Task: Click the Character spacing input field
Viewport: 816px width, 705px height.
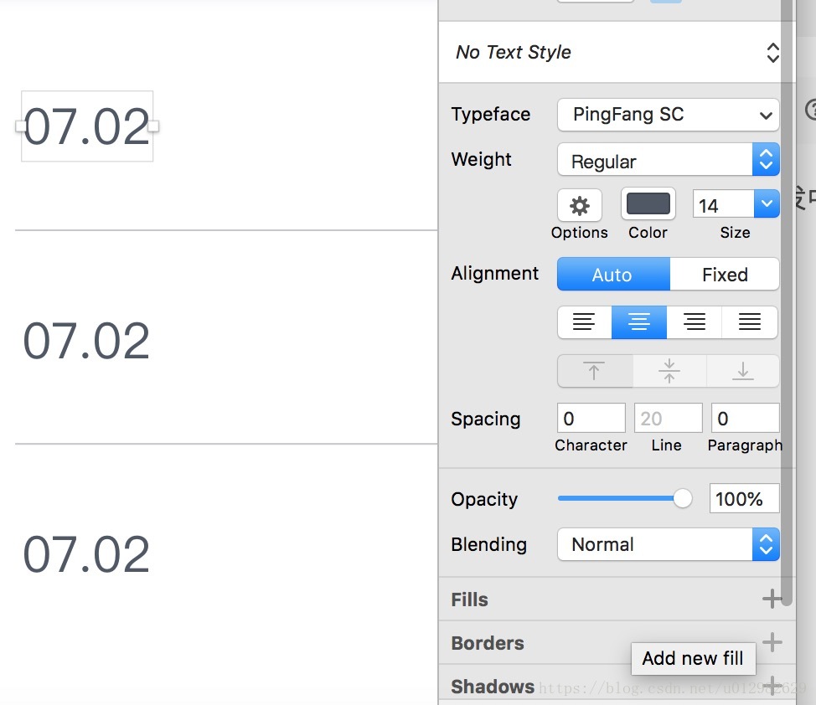Action: 591,418
